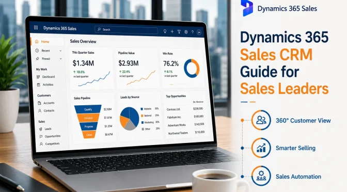Click the Win Rate donut chart
Viewport: 347px width, 192px height.
(x=192, y=68)
